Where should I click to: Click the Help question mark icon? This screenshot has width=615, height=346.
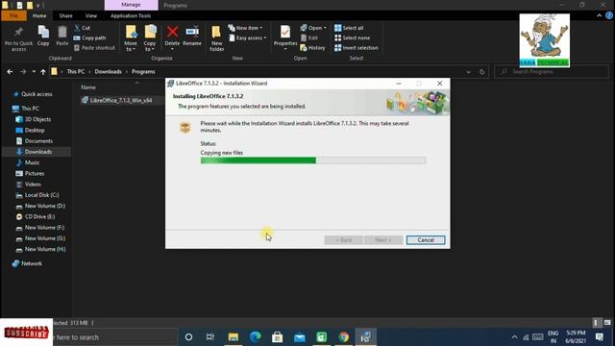coord(609,15)
